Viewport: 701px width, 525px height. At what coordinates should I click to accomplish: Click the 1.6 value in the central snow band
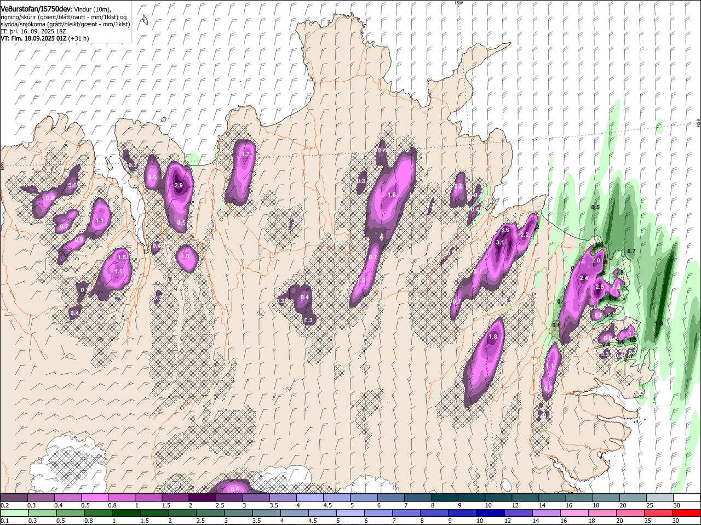(392, 195)
